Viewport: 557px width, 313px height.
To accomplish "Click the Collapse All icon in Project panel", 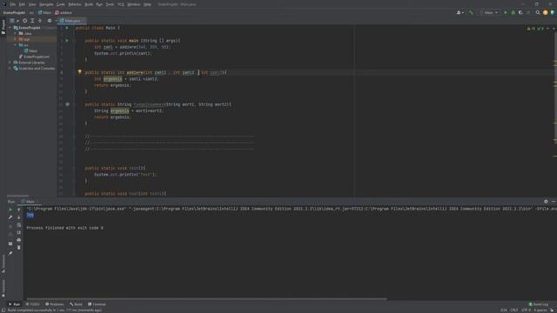I will tap(40, 21).
